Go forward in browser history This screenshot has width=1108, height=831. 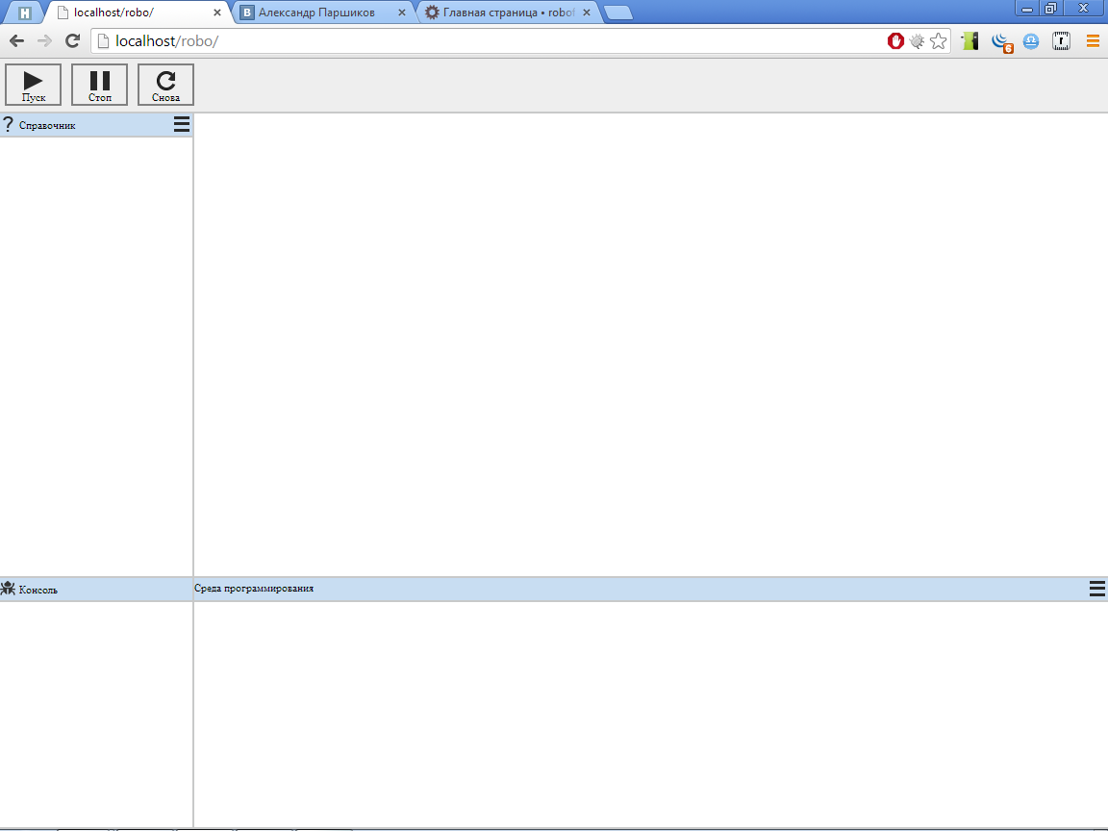(44, 41)
